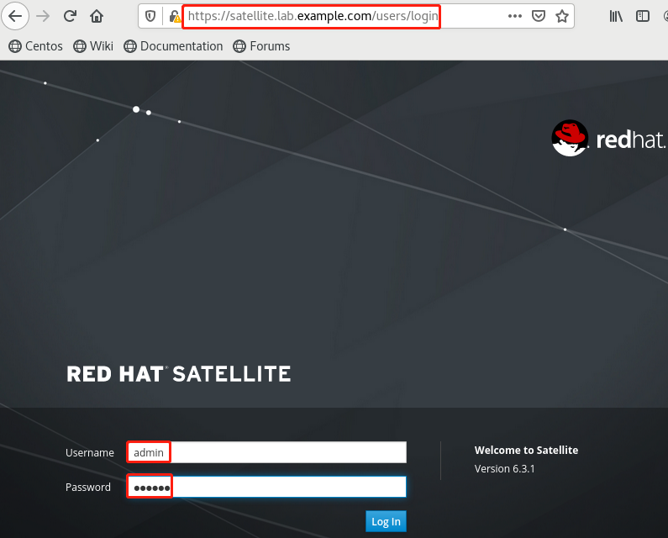
Task: Open the Centos bookmark
Action: 35,46
